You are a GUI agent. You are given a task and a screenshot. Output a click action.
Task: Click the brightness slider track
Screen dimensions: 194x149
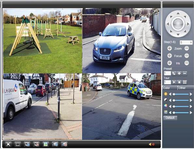point(181,94)
